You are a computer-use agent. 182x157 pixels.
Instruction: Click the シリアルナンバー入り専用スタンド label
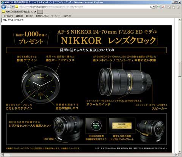tap(30, 126)
